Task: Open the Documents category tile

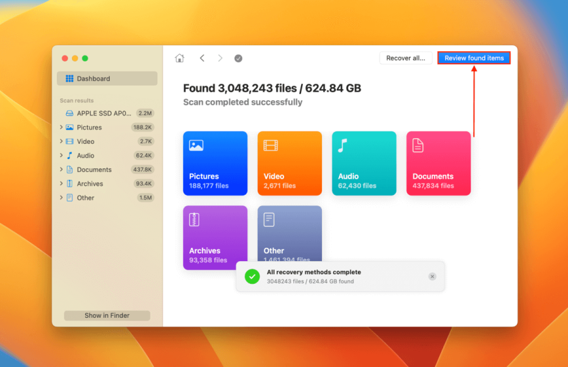Action: coord(438,163)
